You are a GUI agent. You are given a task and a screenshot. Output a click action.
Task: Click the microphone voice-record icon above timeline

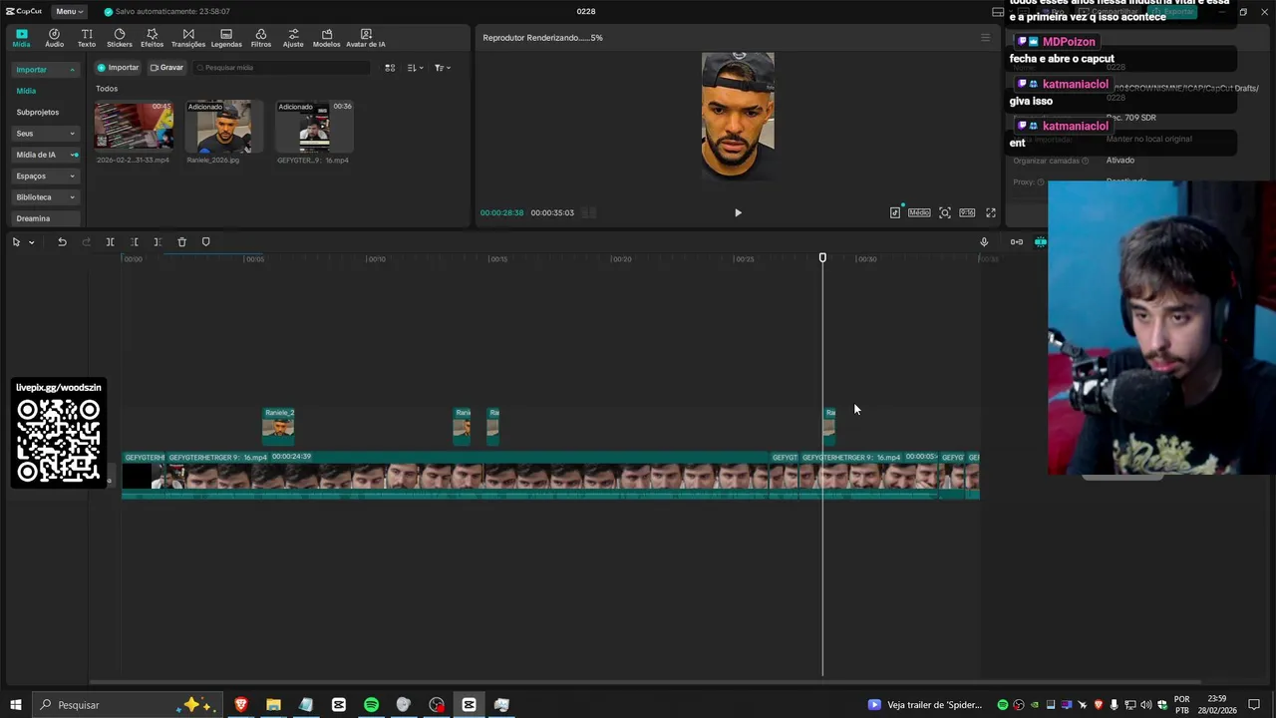[984, 242]
